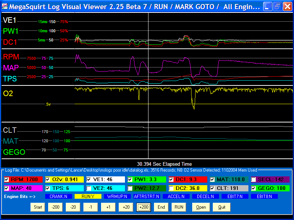Click the Start navigation button

click(38, 207)
